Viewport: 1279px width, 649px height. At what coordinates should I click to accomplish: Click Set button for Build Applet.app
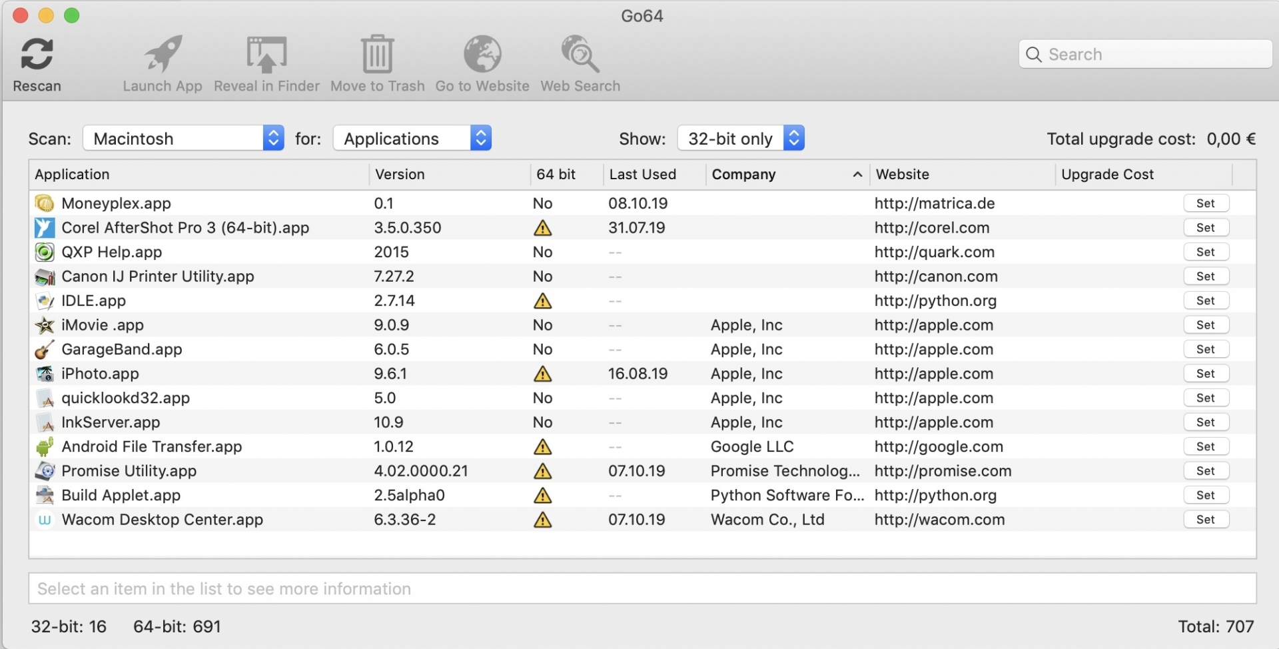pyautogui.click(x=1206, y=495)
